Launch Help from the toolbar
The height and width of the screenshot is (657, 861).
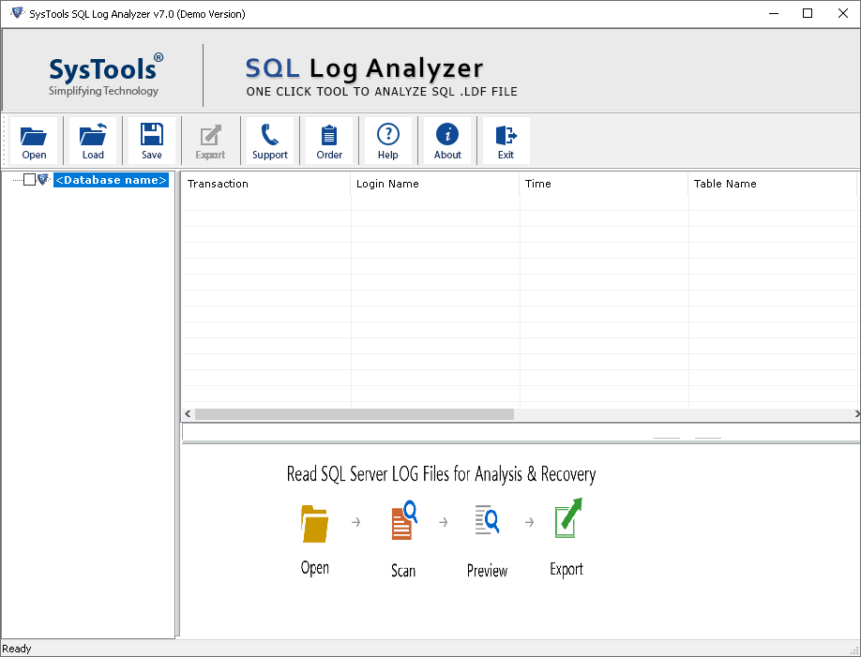point(387,141)
